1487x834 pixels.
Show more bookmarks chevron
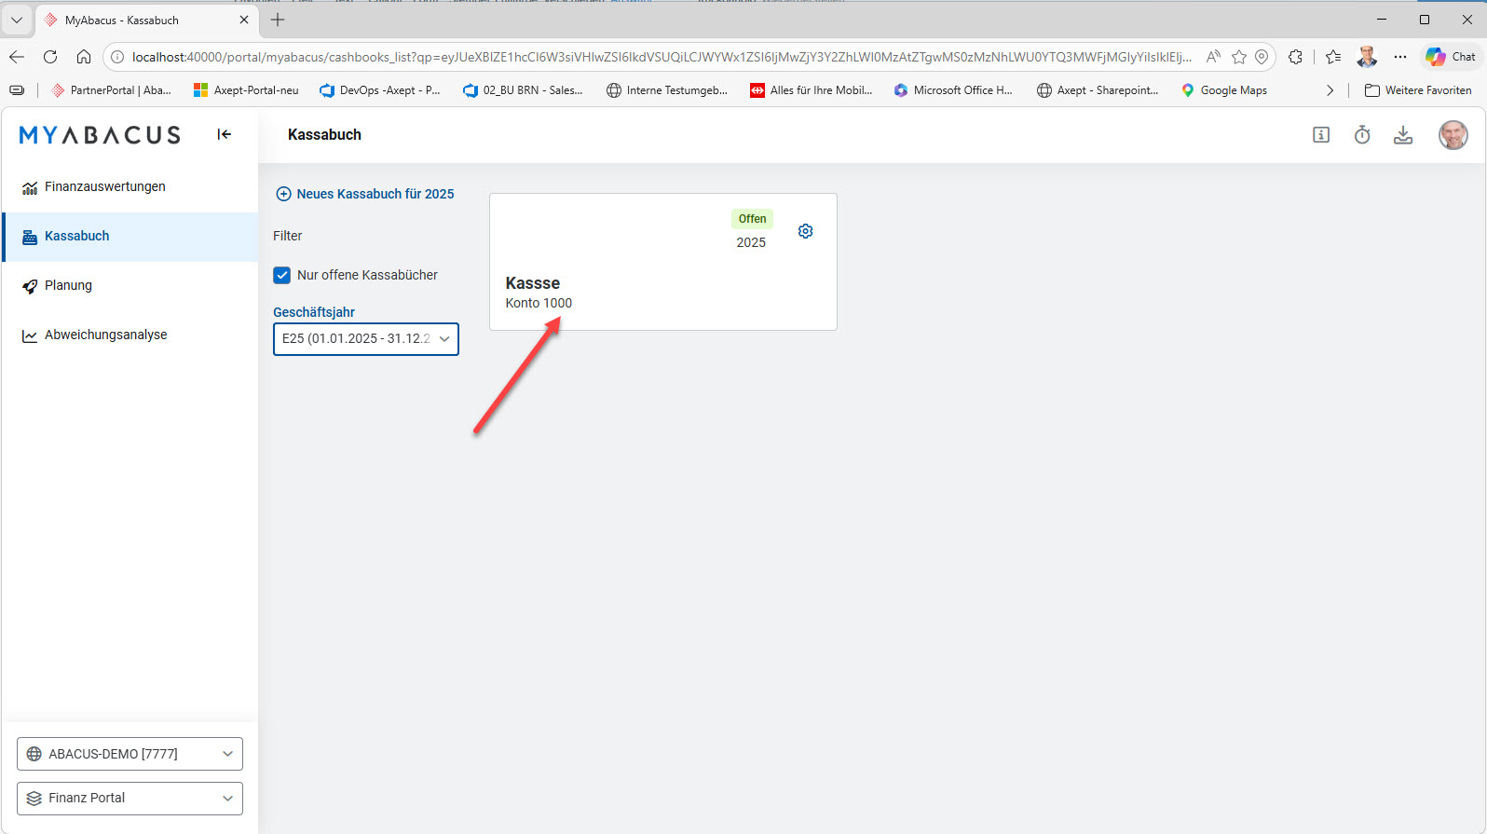coord(1330,90)
